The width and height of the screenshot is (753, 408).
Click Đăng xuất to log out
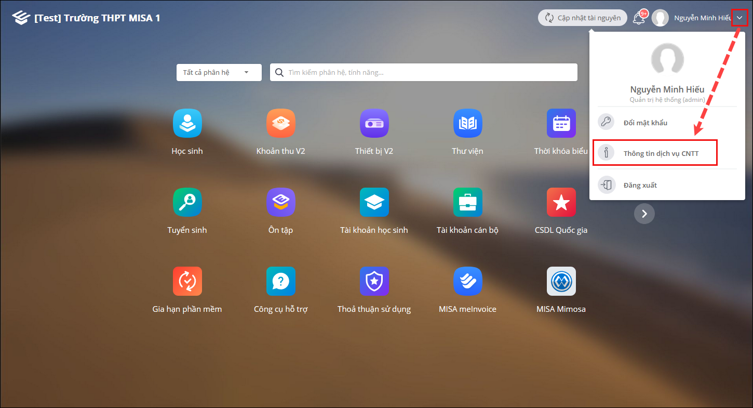pyautogui.click(x=640, y=185)
